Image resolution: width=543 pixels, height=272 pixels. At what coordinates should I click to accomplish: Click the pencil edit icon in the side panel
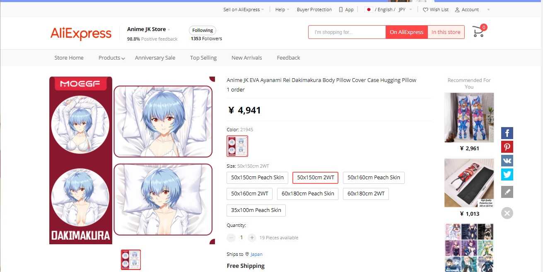point(507,192)
